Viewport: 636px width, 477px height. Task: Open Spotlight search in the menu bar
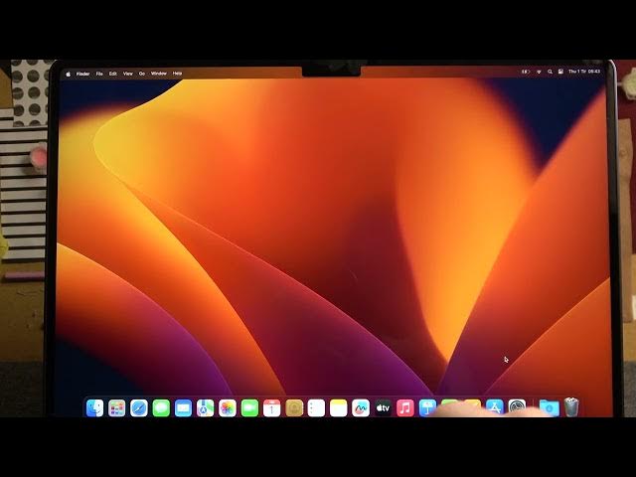click(x=550, y=72)
